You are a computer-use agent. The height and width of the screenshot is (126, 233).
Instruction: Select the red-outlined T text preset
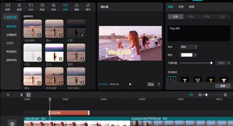224,80
